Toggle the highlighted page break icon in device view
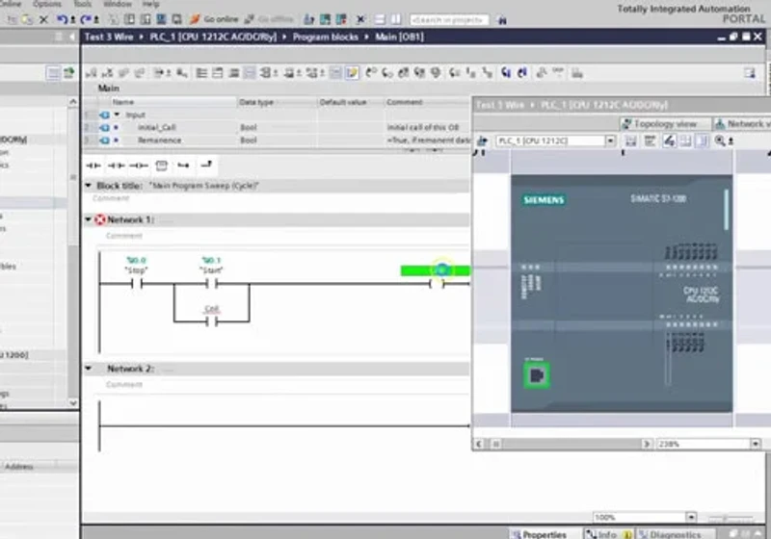Image resolution: width=771 pixels, height=539 pixels. pos(703,141)
